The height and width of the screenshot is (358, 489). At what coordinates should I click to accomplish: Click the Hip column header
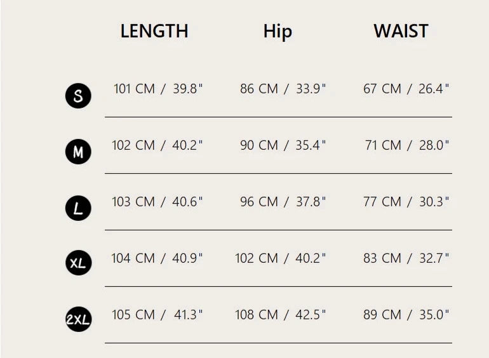(278, 32)
